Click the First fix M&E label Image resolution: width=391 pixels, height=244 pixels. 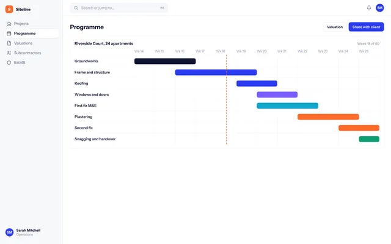pos(86,106)
